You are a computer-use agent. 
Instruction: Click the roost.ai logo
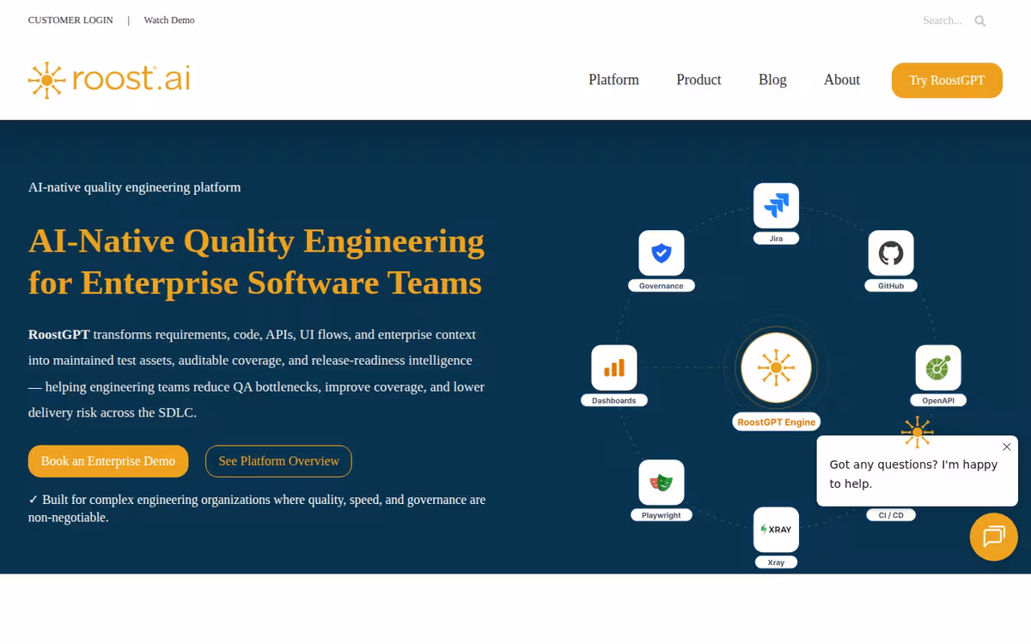(x=109, y=79)
